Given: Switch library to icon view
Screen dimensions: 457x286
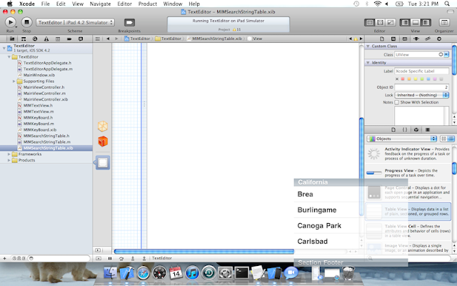Looking at the screenshot, I should 443,139.
